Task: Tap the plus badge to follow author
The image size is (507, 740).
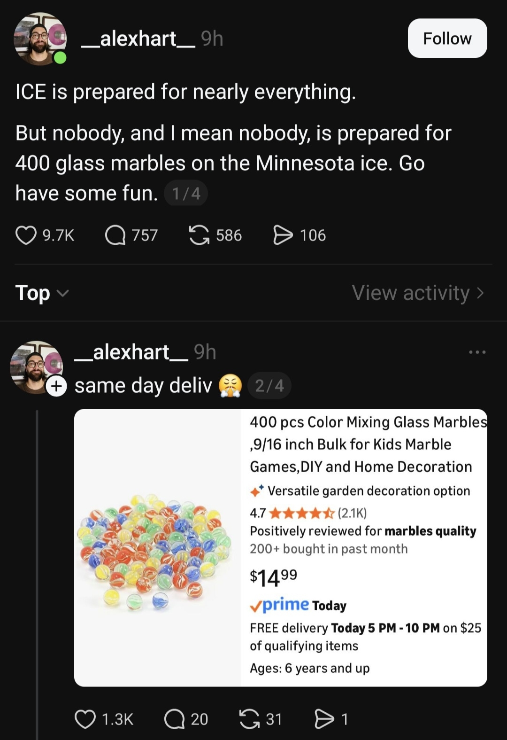Action: [56, 386]
